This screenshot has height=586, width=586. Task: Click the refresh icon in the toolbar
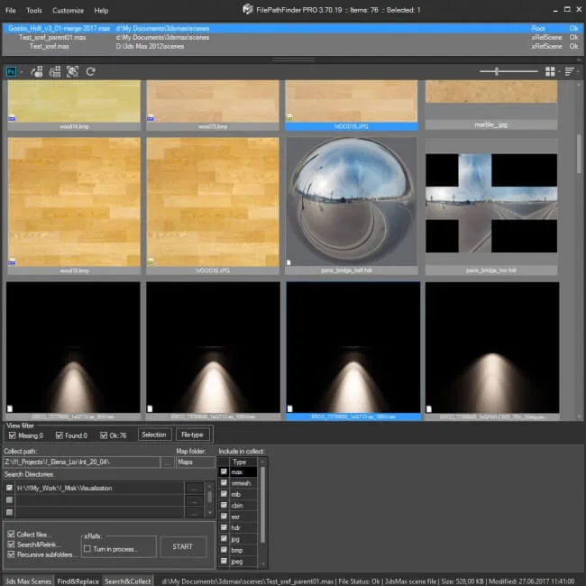pyautogui.click(x=91, y=71)
